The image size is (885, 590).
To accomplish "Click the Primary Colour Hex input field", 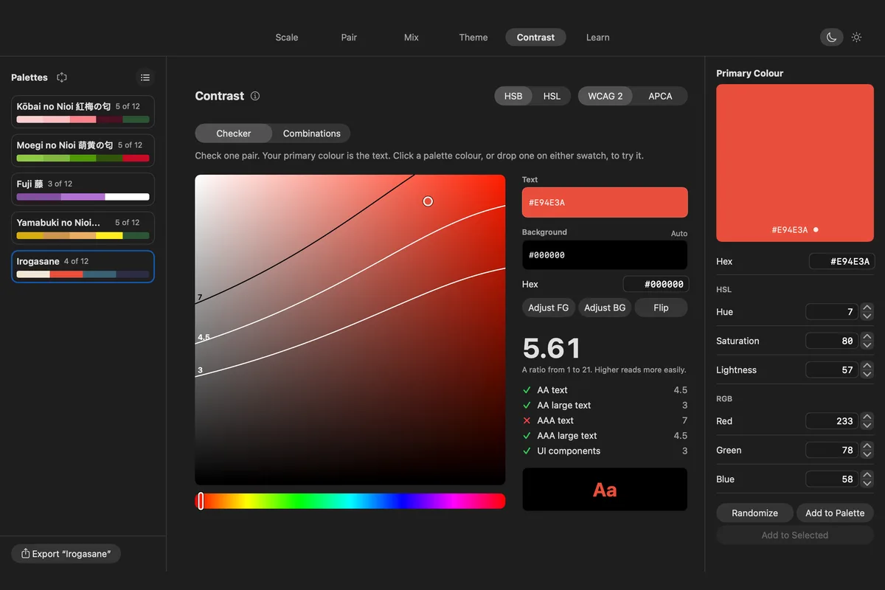I will coord(841,261).
